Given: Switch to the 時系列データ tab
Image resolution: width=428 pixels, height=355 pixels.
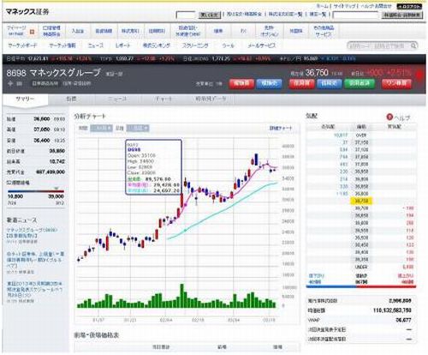Looking at the screenshot, I should click(211, 99).
